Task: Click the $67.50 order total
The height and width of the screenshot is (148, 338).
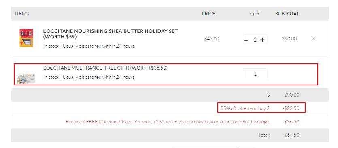Action: pos(292,135)
